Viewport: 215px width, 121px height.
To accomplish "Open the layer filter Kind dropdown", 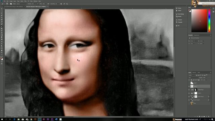I will [x=192, y=75].
